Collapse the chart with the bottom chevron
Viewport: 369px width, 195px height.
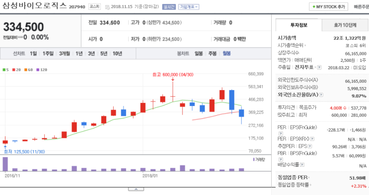[136, 189]
